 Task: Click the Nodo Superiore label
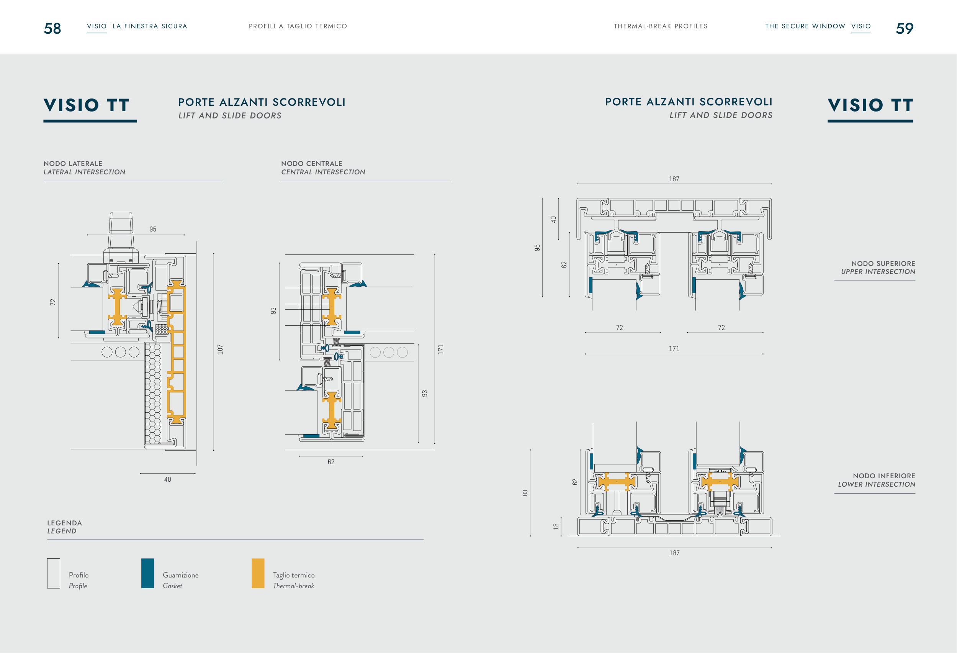click(x=883, y=264)
